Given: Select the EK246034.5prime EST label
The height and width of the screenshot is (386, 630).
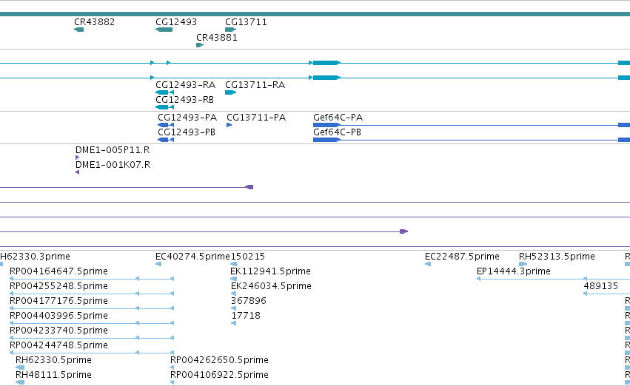Looking at the screenshot, I should point(271,285).
